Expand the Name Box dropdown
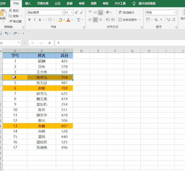Viewport: 185px width, 171px height. click(18, 43)
